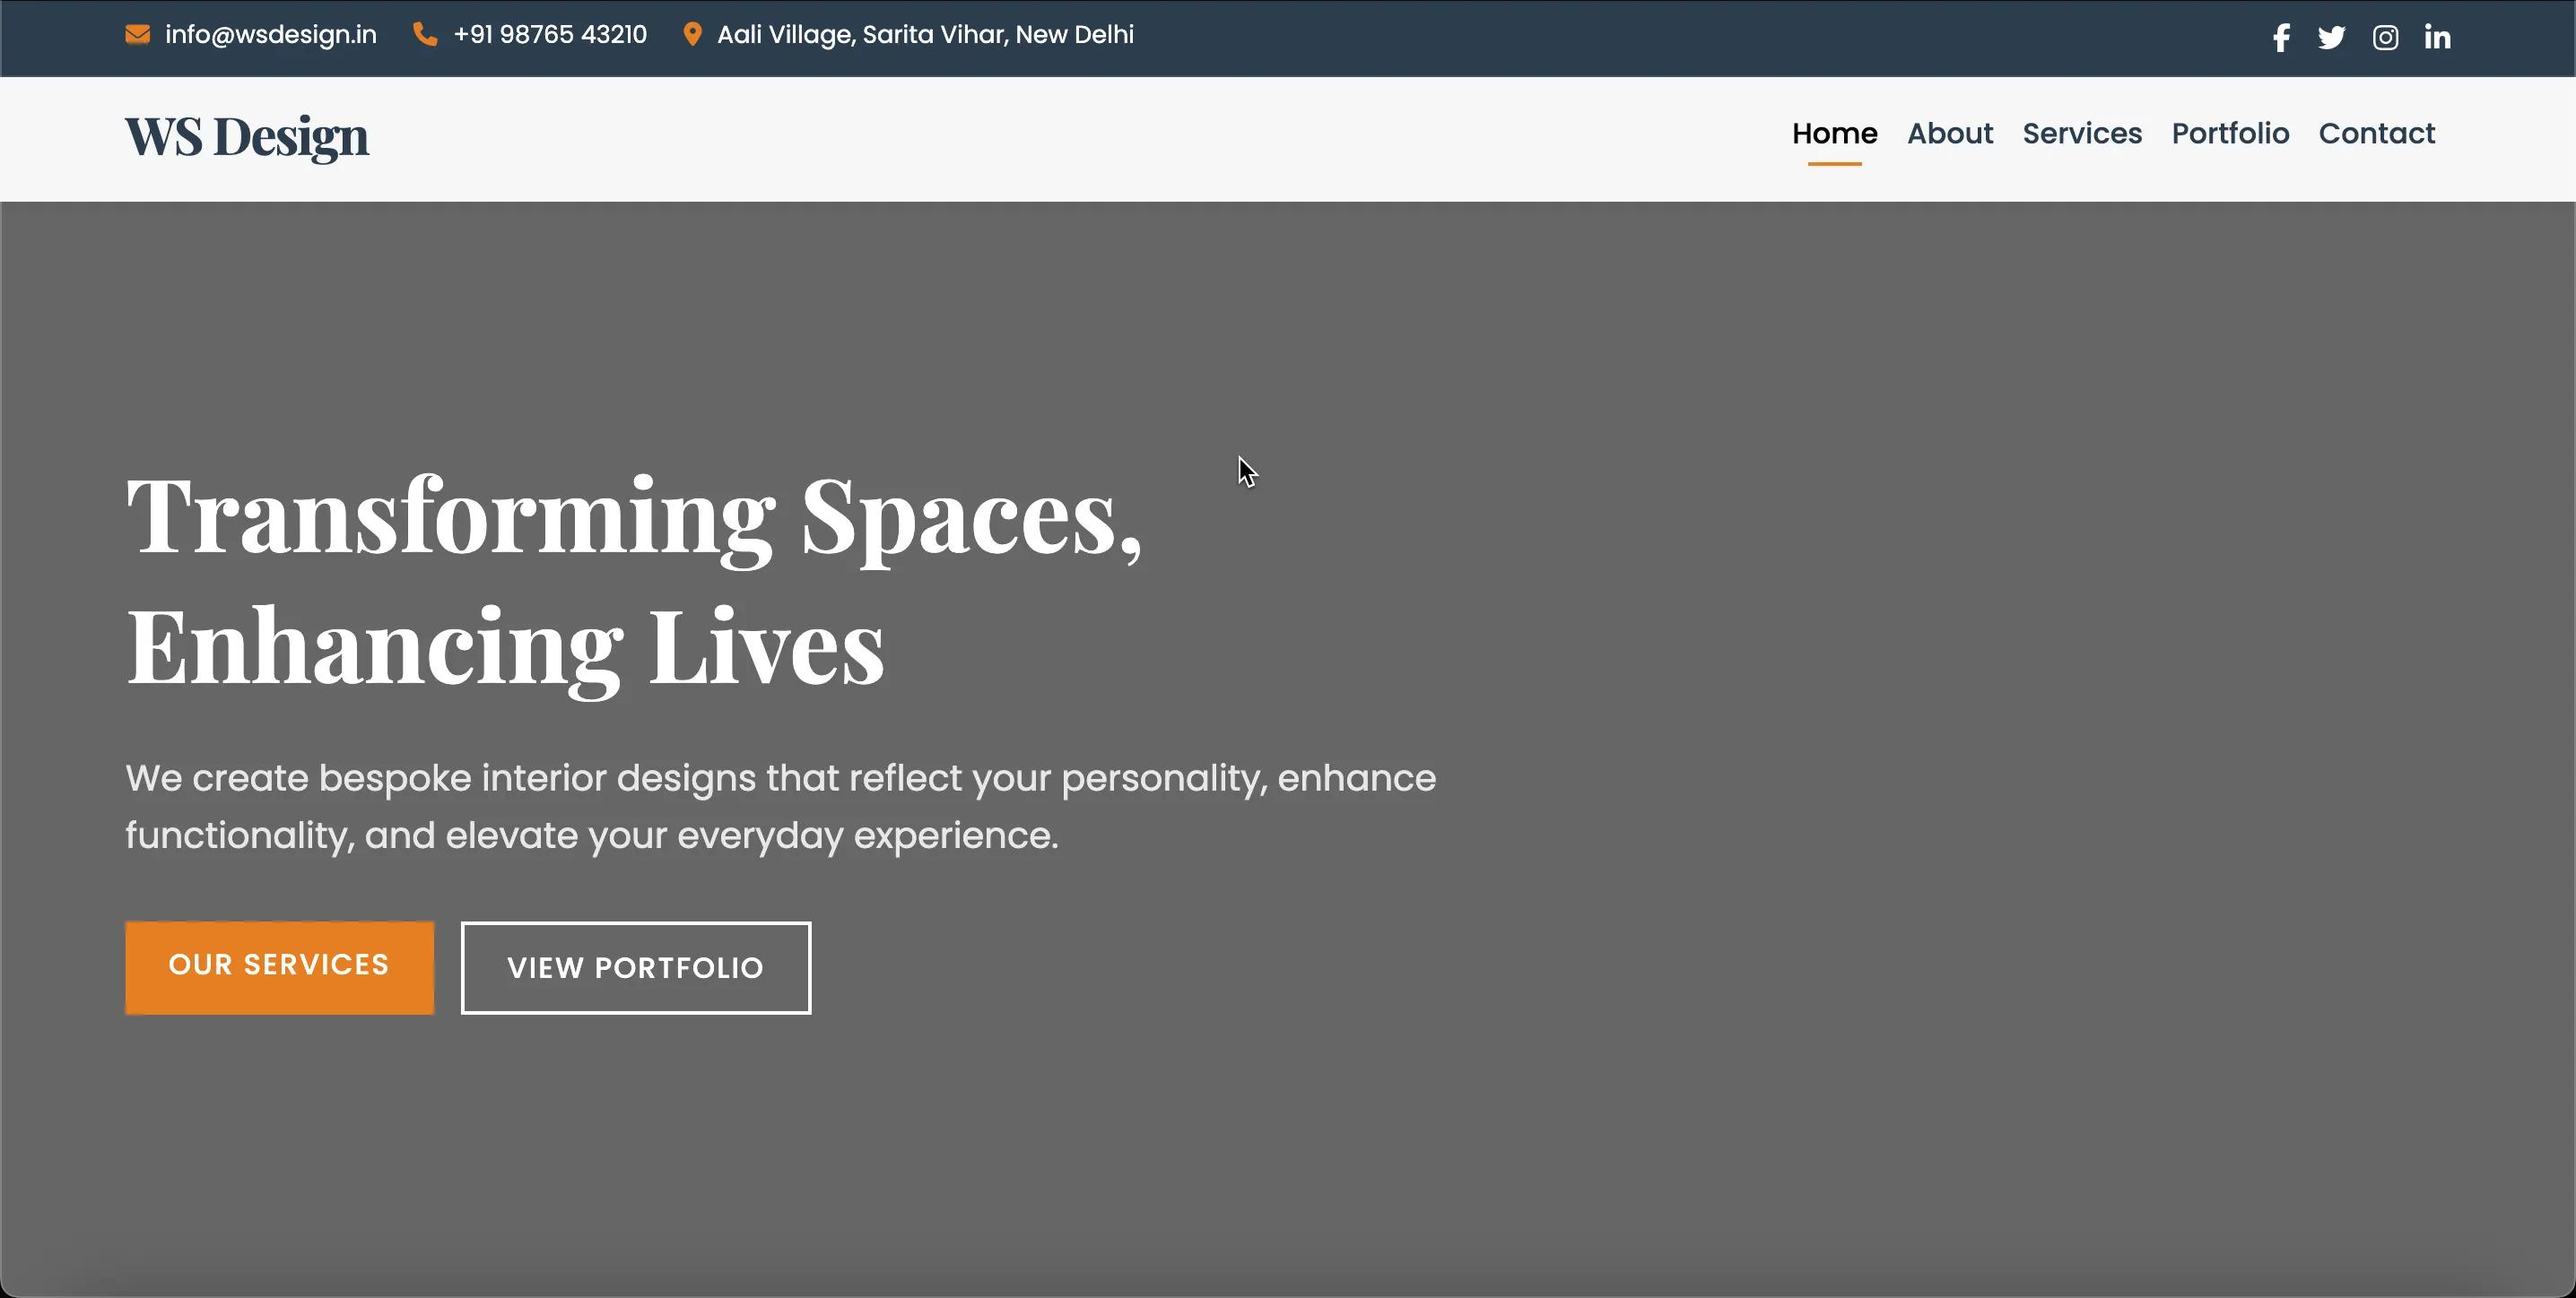
Task: Click the VIEW PORTFOLIO button
Action: [x=636, y=967]
